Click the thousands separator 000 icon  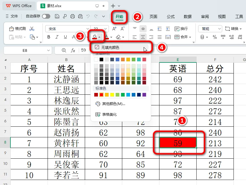223,37
